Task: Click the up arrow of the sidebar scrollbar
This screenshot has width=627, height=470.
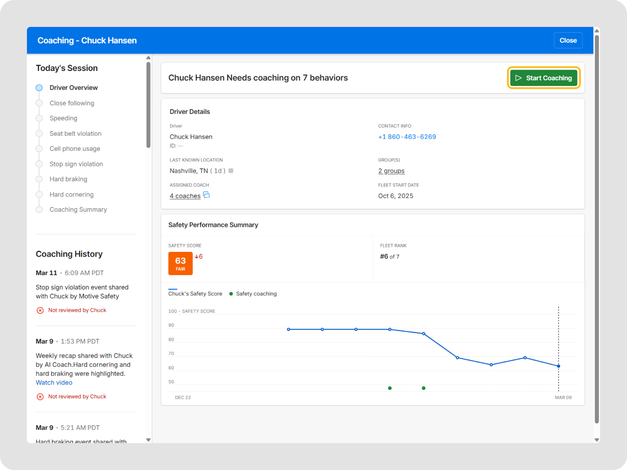Action: pyautogui.click(x=148, y=58)
